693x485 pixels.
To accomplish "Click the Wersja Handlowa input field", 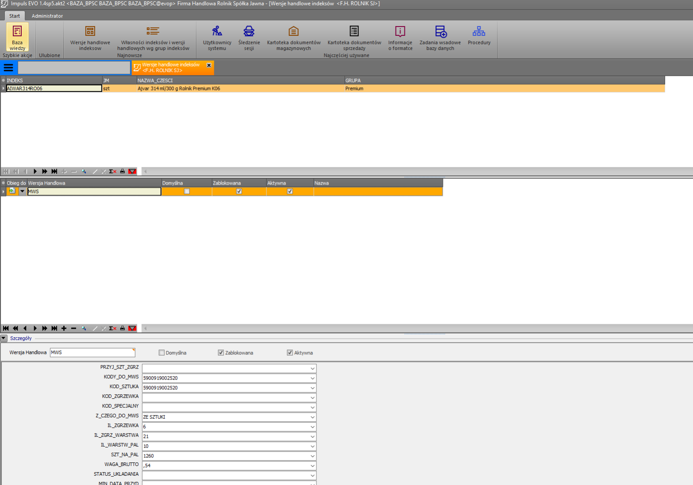I will tap(92, 353).
